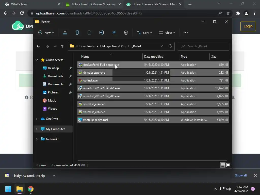Image resolution: width=260 pixels, height=195 pixels.
Task: Open network status tray icon
Action: [222, 189]
